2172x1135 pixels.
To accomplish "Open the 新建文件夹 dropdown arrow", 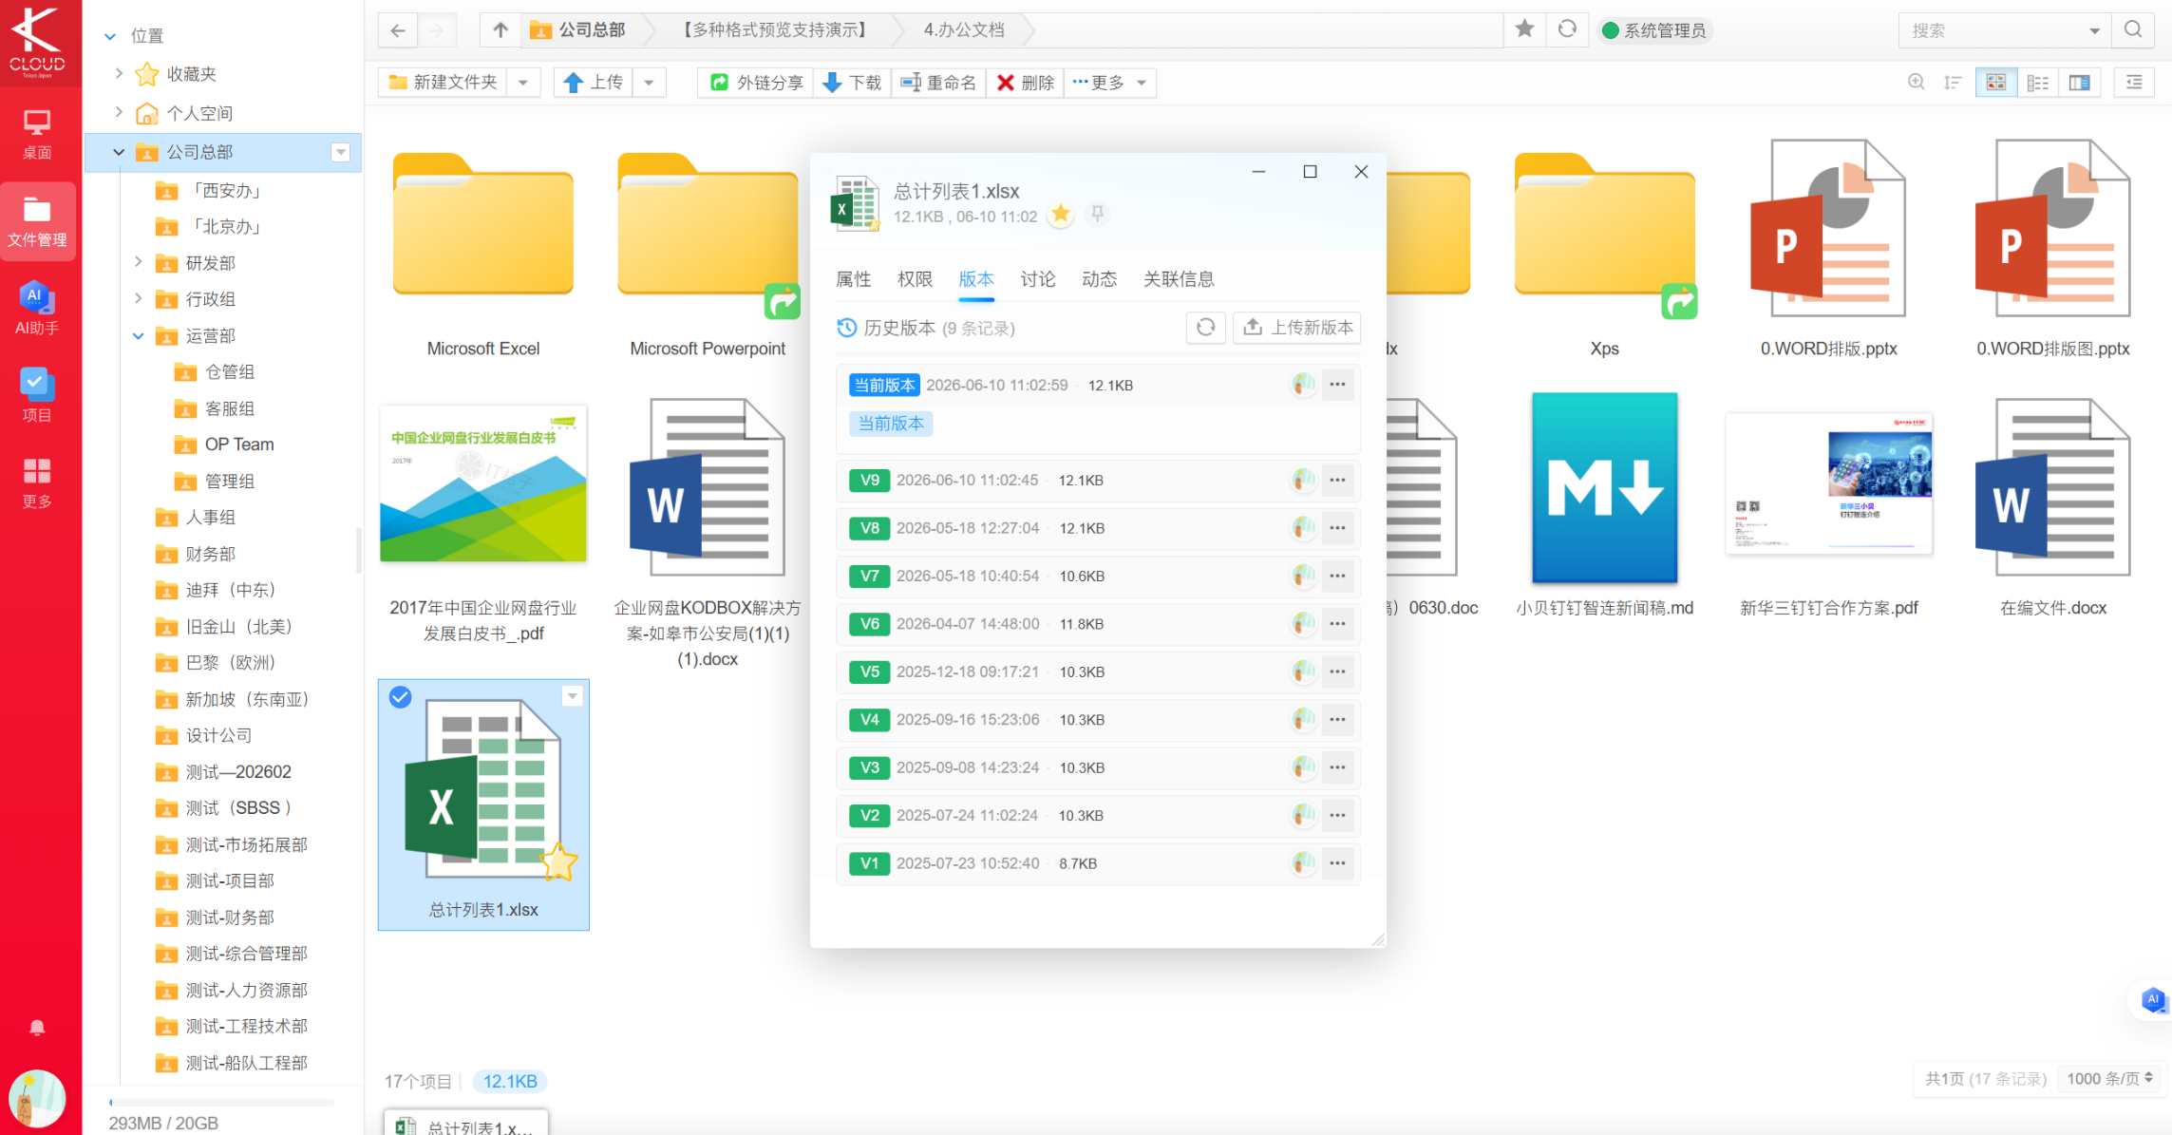I will tap(523, 83).
